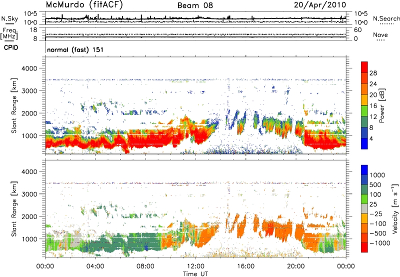The image size is (400, 277).
Task: Click the Slant Range label of the velocity panel
Action: (x=14, y=208)
